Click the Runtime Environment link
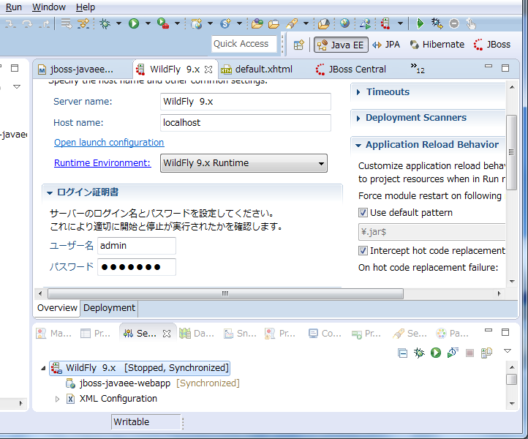The width and height of the screenshot is (528, 439). coord(102,163)
